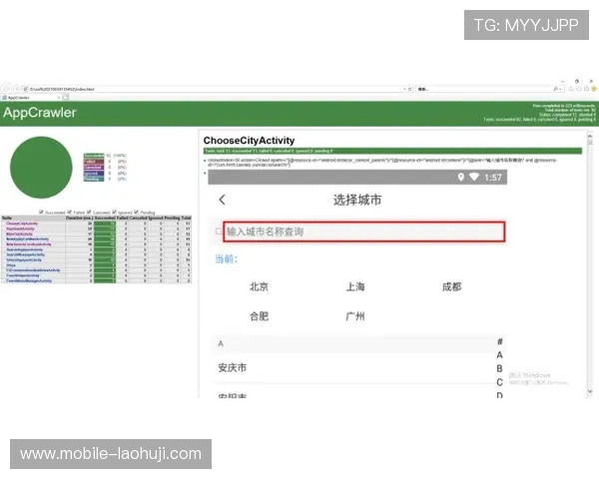599x479 pixels.
Task: Open the browser home icon
Action: (571, 89)
